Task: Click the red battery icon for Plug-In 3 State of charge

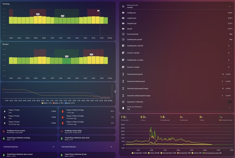Action: pyautogui.click(x=63, y=117)
